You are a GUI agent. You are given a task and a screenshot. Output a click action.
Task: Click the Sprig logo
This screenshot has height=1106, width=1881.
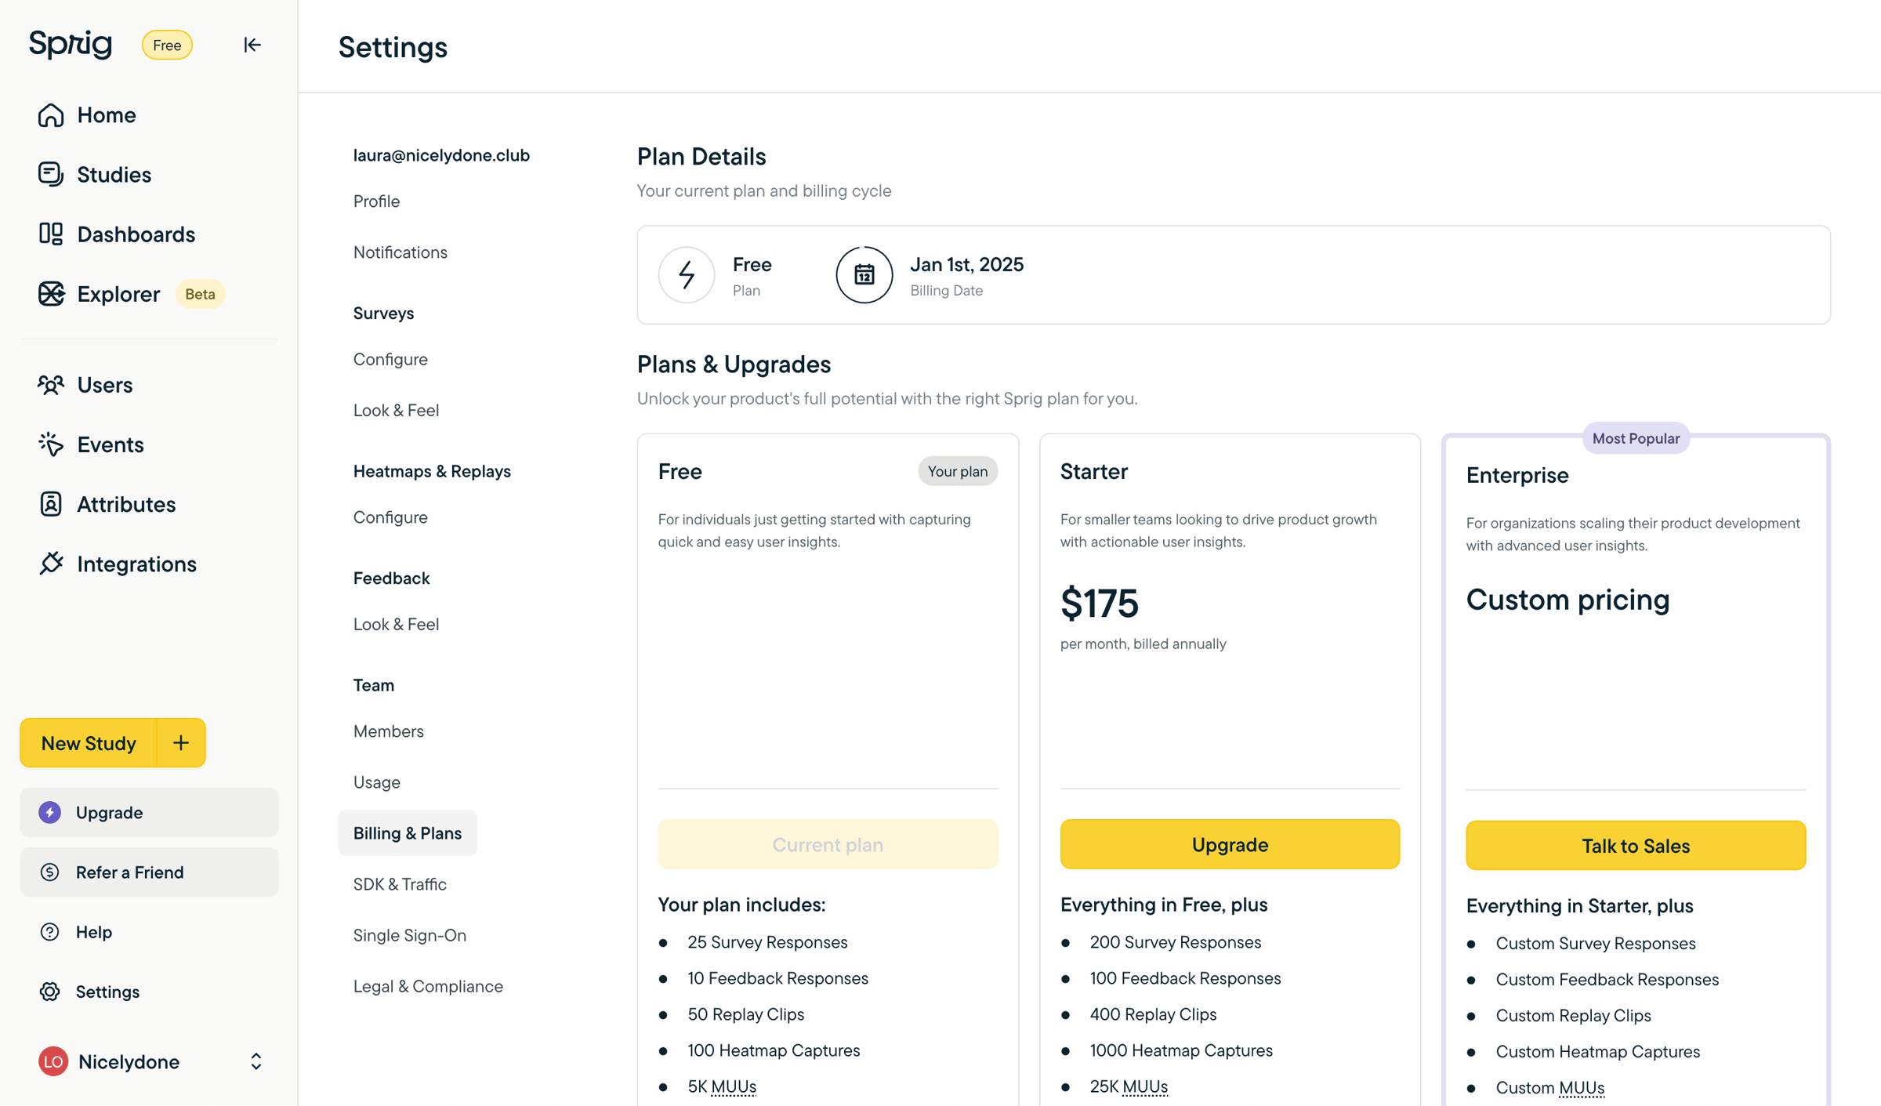point(71,44)
